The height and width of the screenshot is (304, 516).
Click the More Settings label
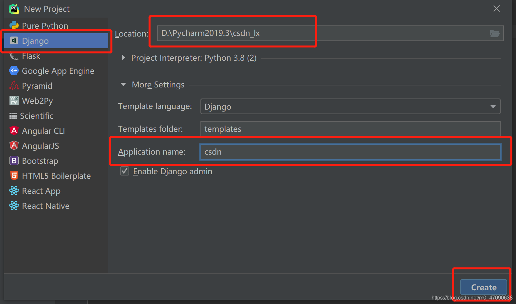point(158,85)
